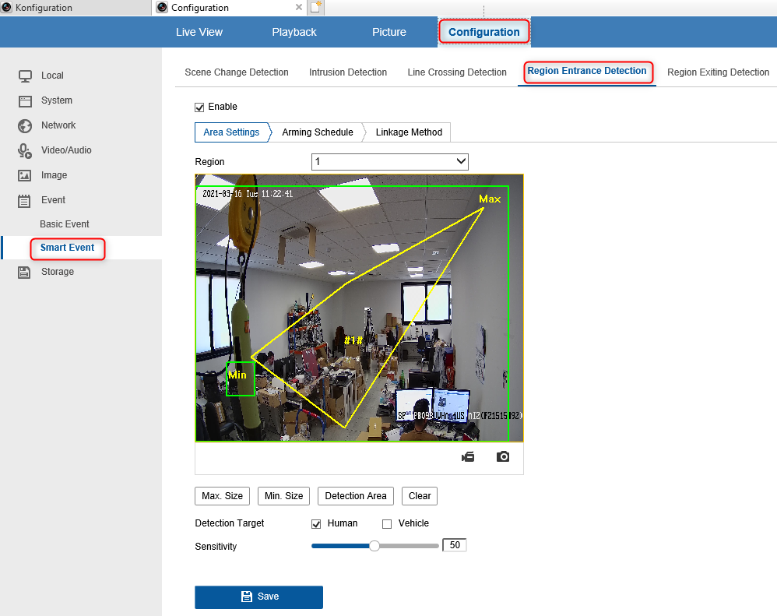Click the Event calendar icon
The width and height of the screenshot is (777, 616).
(x=24, y=201)
